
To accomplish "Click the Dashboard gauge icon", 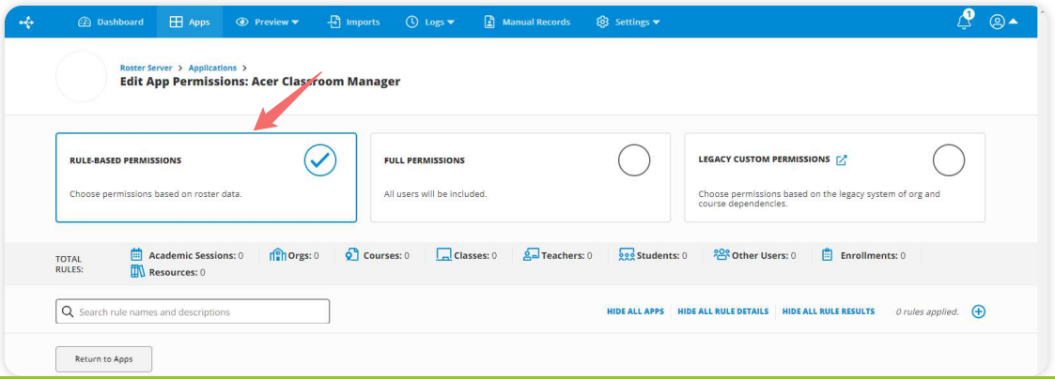I will pos(85,23).
